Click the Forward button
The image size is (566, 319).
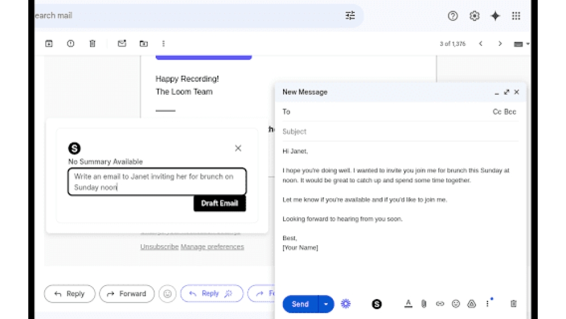coord(127,294)
